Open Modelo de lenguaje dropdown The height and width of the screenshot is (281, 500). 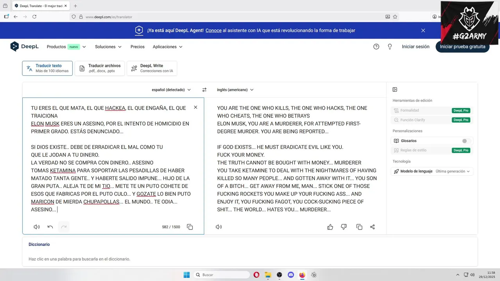point(432,171)
